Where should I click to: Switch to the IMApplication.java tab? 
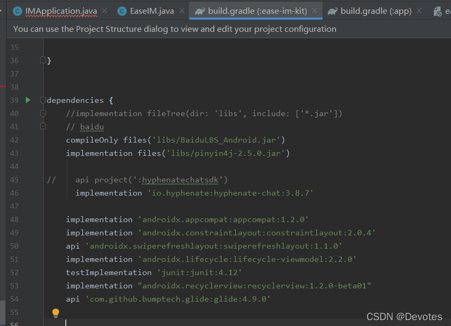pyautogui.click(x=61, y=11)
